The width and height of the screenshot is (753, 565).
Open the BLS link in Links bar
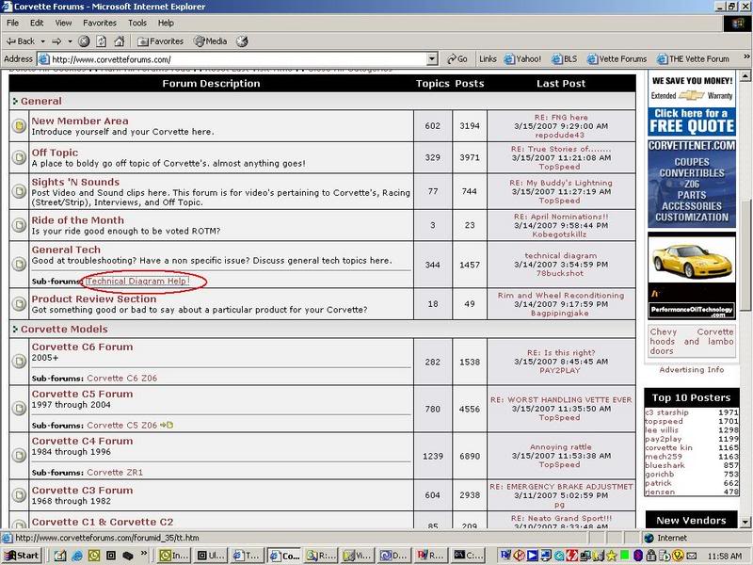[x=565, y=59]
